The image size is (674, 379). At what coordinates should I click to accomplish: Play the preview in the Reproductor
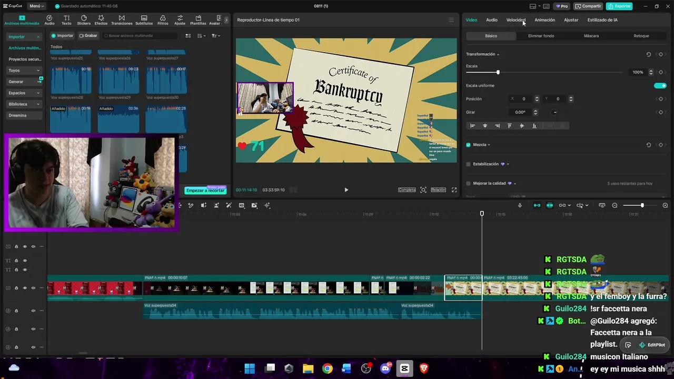pos(346,190)
